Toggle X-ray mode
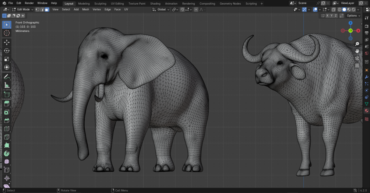Screen dimensions: 370x193 [334, 10]
